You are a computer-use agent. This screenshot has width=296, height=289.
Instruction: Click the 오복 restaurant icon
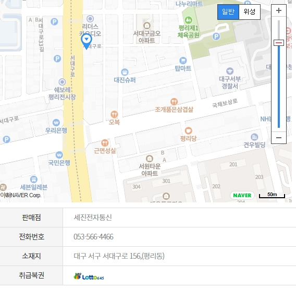point(114,114)
